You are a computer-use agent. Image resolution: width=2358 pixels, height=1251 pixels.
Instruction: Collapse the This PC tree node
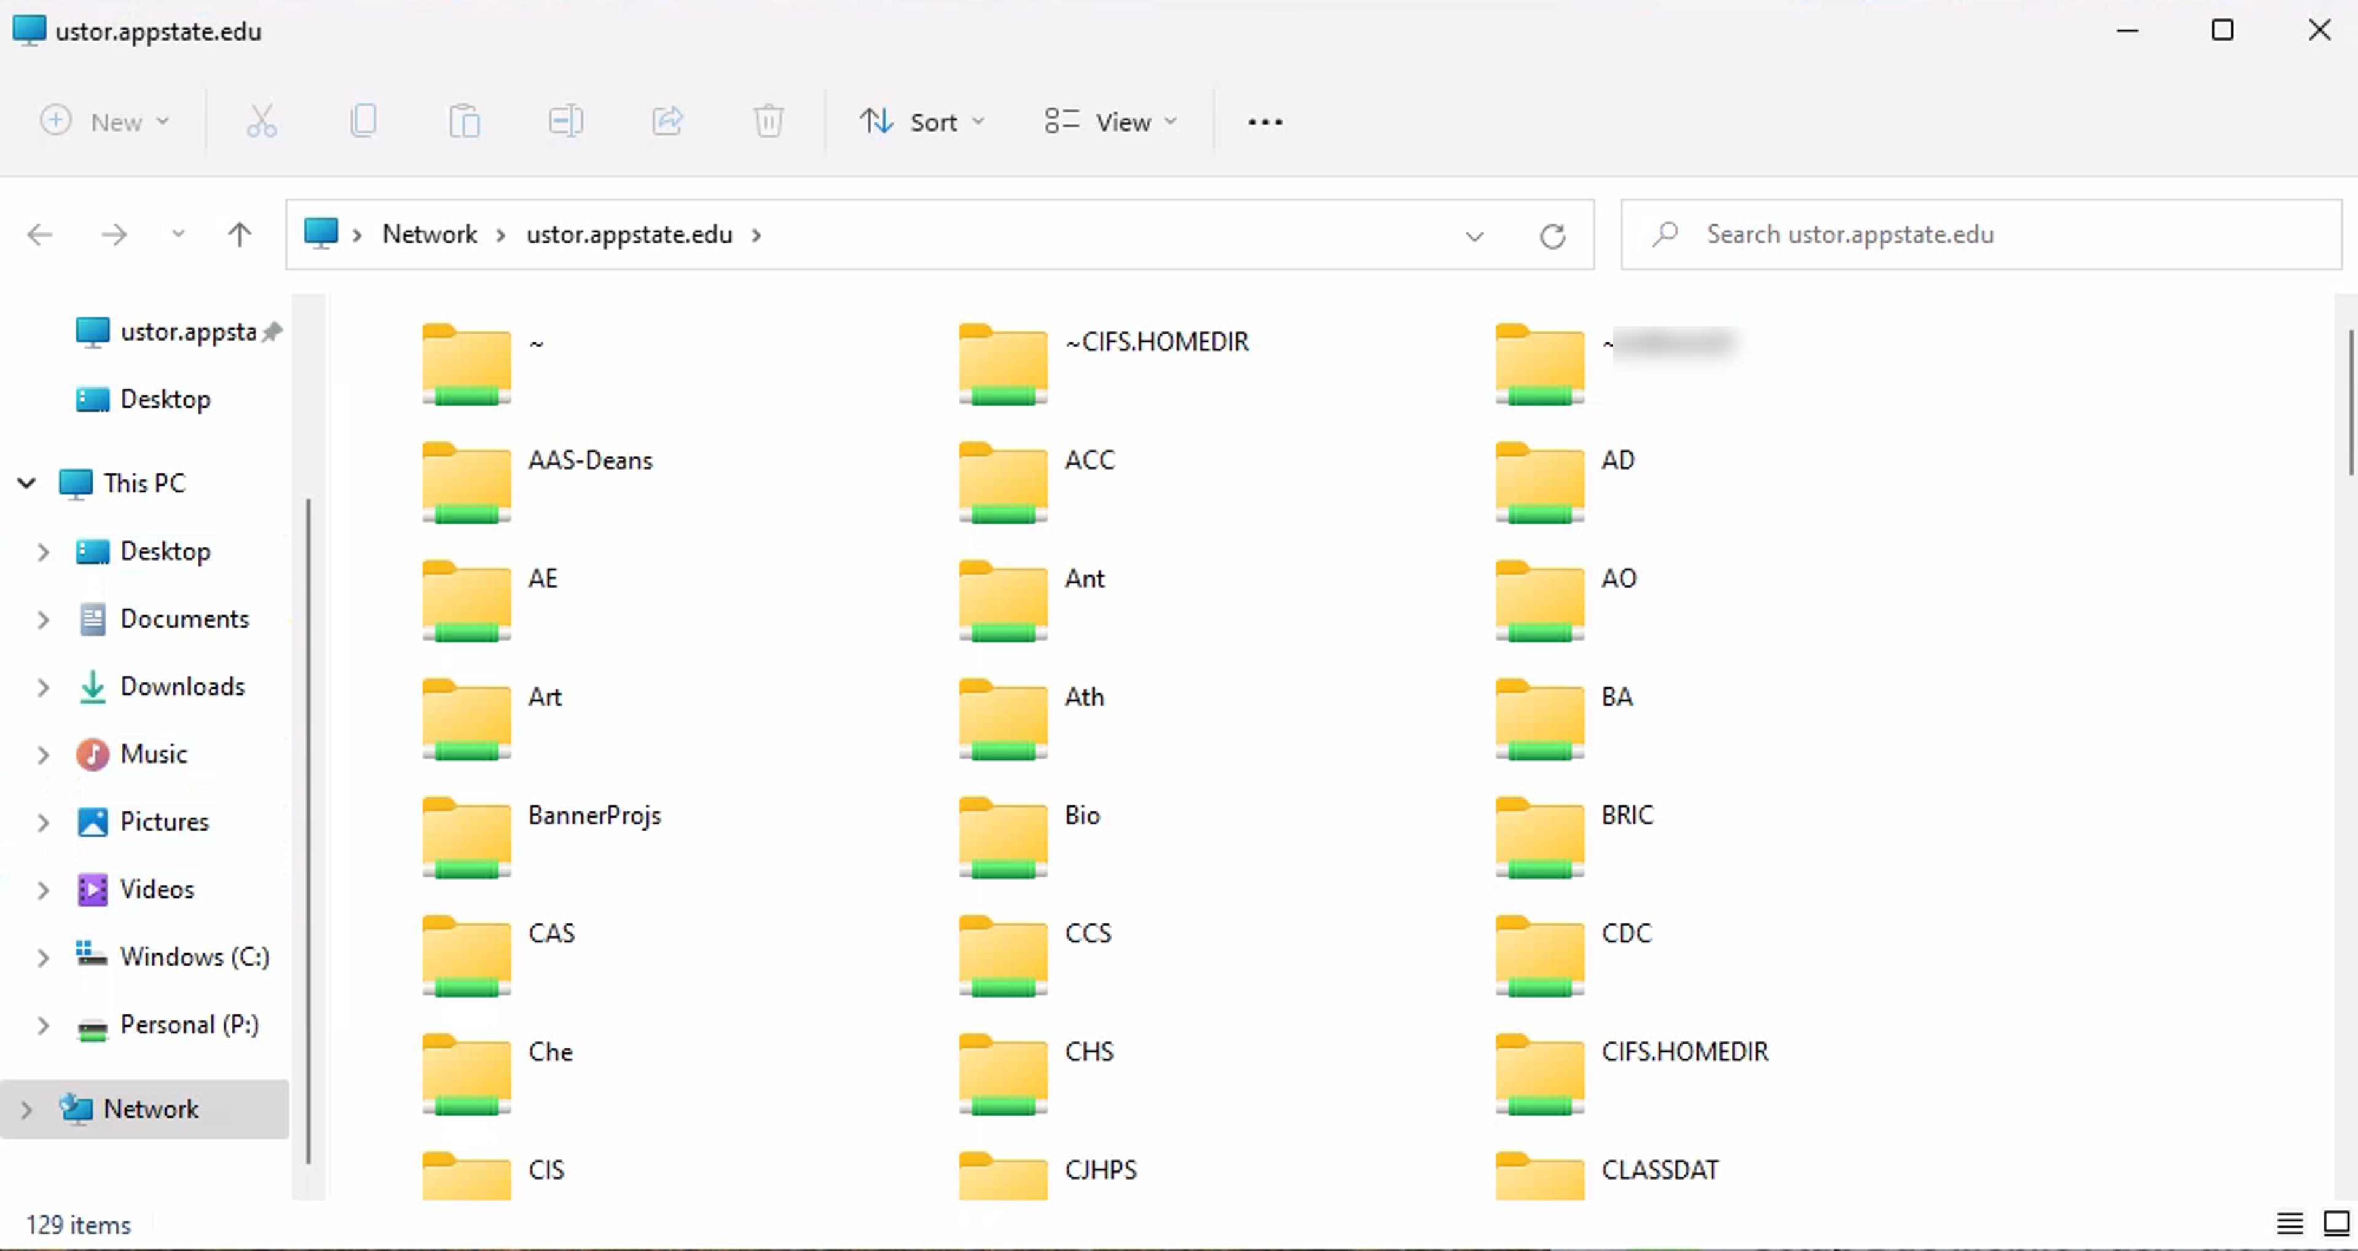[x=26, y=483]
